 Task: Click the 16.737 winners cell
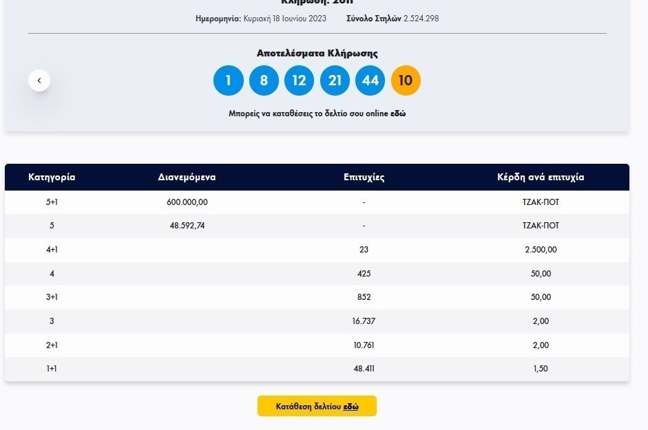tap(364, 321)
